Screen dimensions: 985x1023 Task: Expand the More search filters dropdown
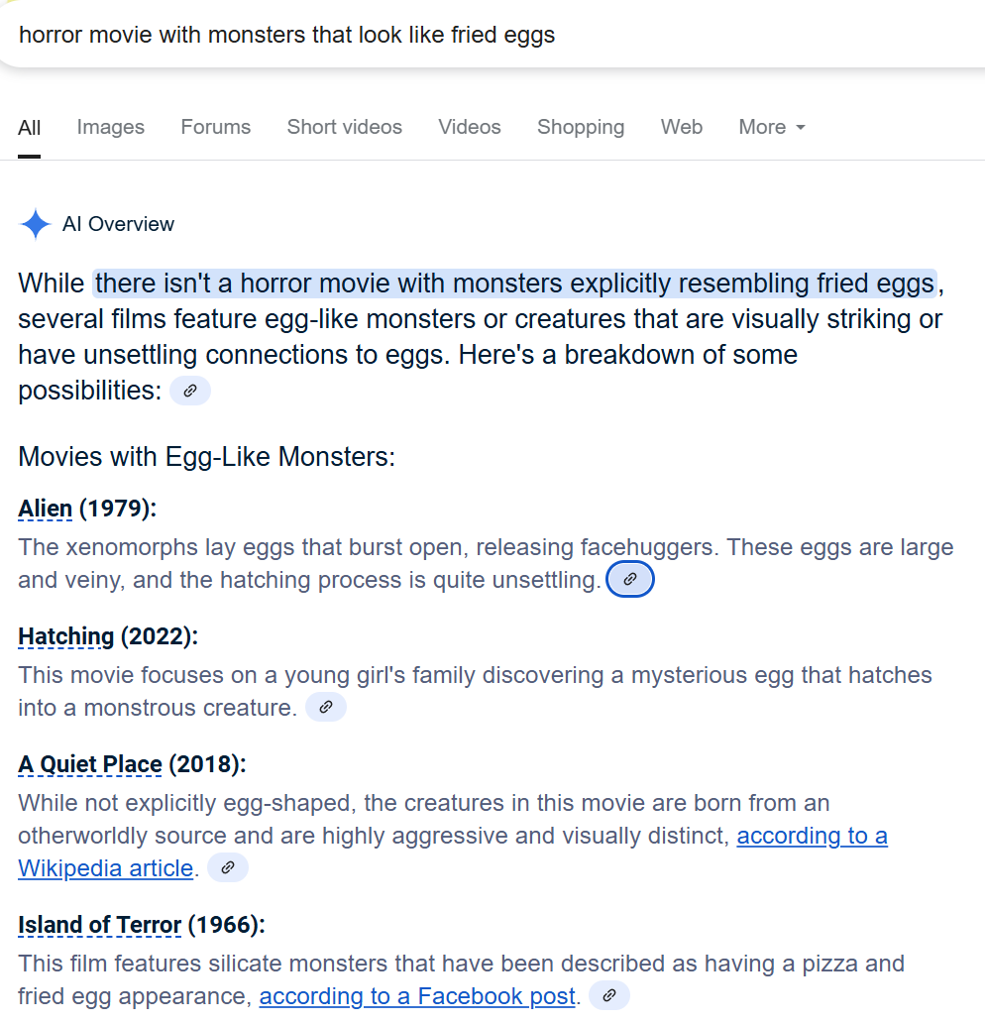click(772, 127)
